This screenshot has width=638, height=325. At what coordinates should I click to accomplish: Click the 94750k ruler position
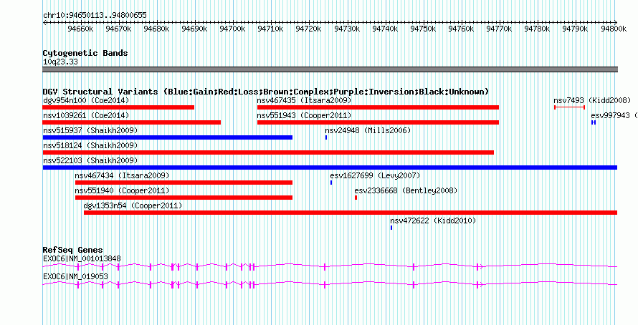click(423, 29)
